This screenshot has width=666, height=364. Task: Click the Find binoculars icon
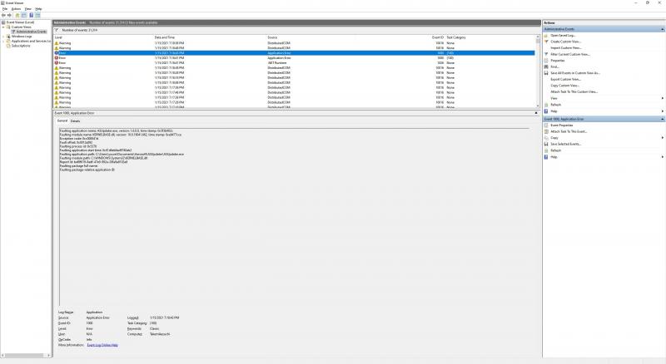[546, 67]
